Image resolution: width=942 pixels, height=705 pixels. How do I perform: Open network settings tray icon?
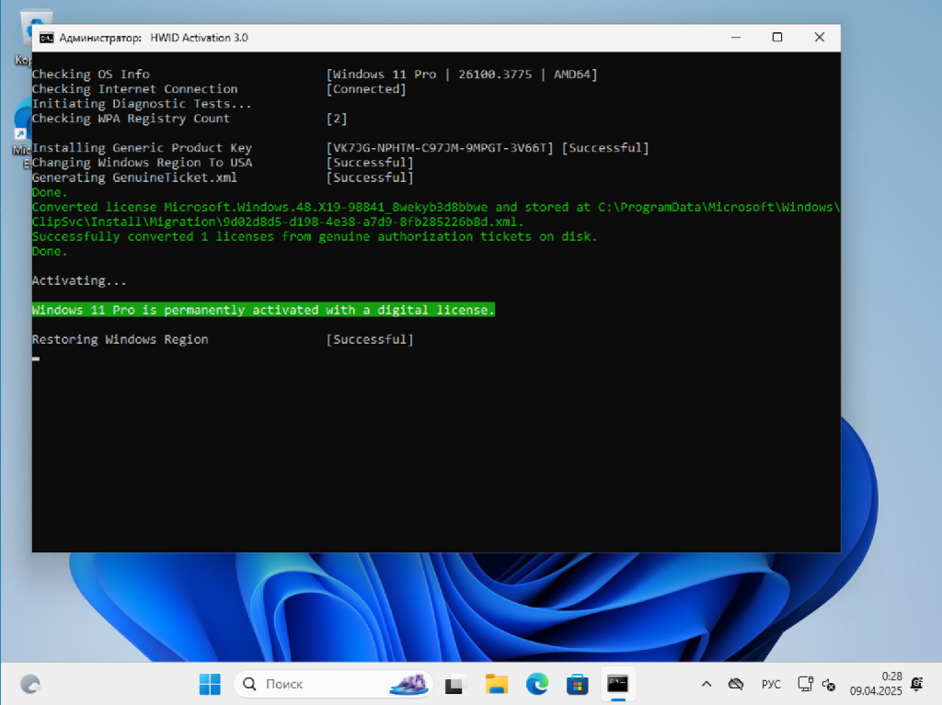(805, 684)
